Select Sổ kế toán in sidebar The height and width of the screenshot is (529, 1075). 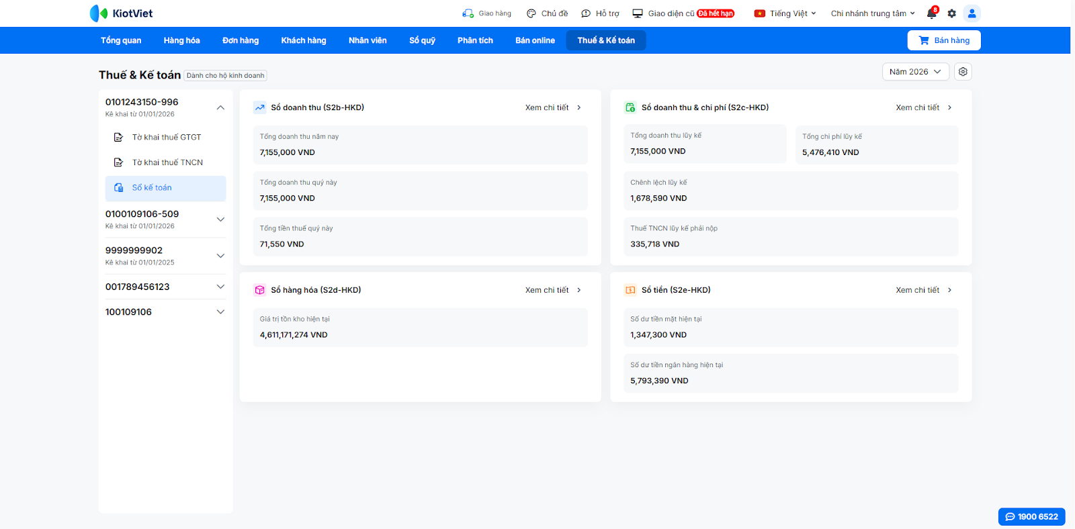tap(166, 188)
